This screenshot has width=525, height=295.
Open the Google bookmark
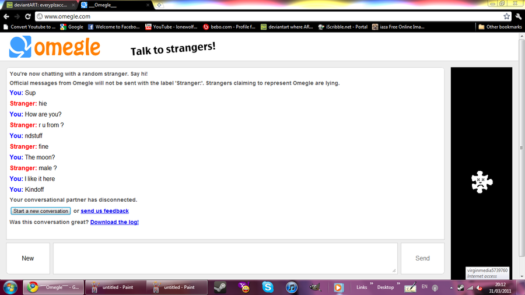coord(71,27)
